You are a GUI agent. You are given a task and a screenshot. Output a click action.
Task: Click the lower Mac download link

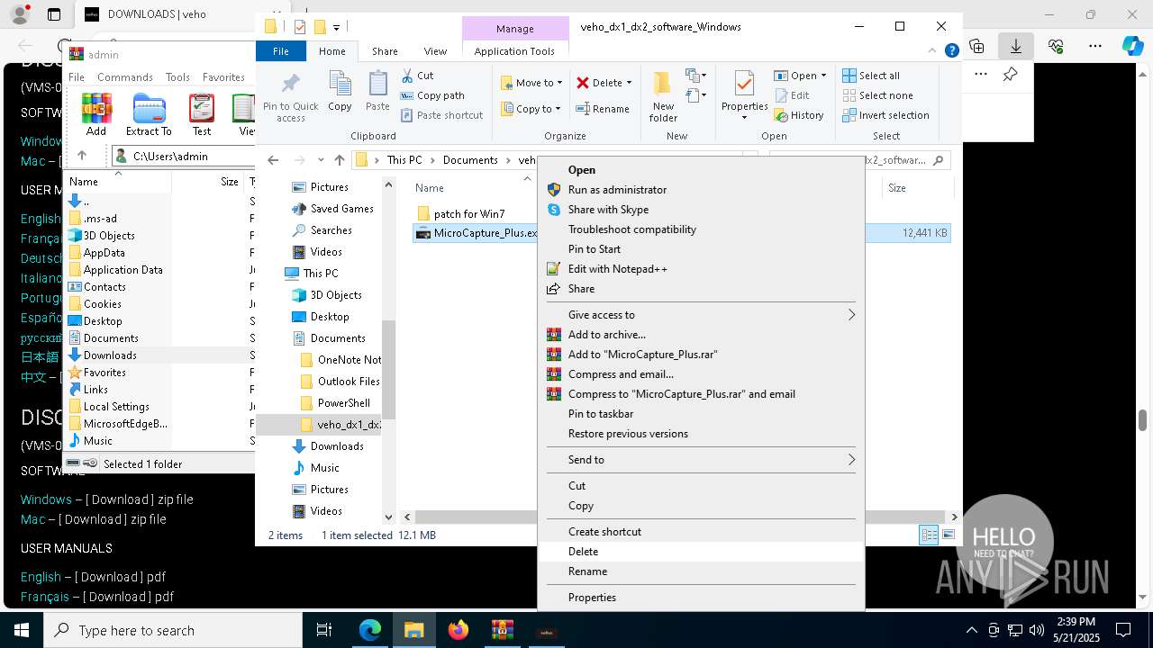(32, 519)
